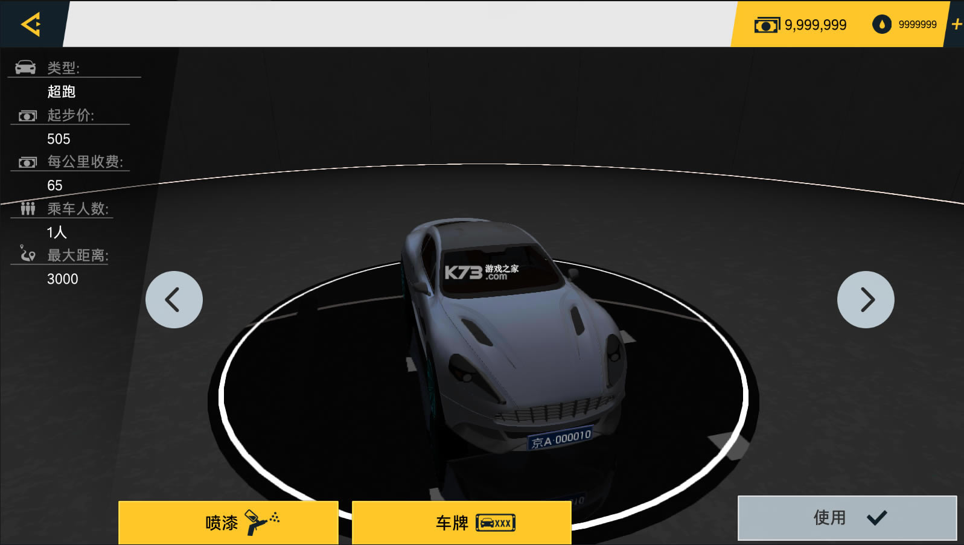Viewport: 964px width, 545px height.
Task: Open the 车牌 license plate option
Action: tap(462, 522)
